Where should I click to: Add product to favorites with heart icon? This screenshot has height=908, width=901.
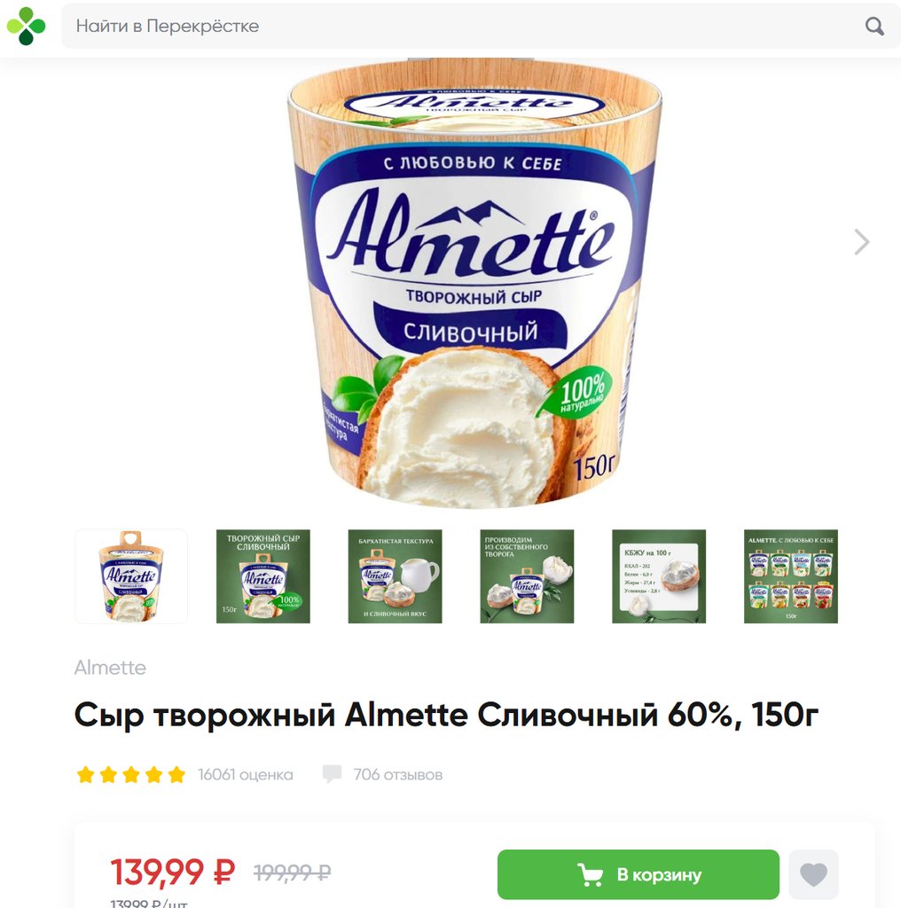tap(813, 874)
